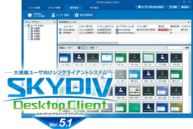Clear the search box with X icon
193x129 pixels.
point(182,48)
